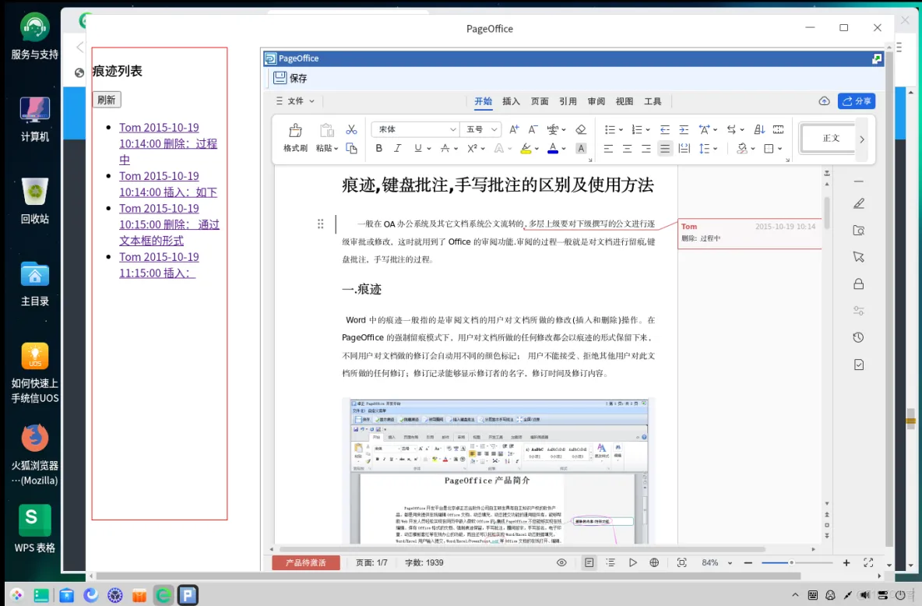Click the green popout icon on PageOffice title bar
This screenshot has height=606, width=922.
tap(877, 58)
